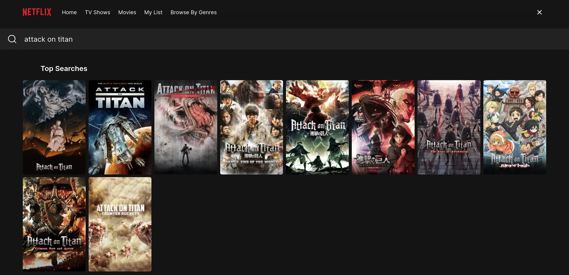The height and width of the screenshot is (275, 569).
Task: Open Attack on Titan The Roar of Awakening
Action: [x=449, y=127]
